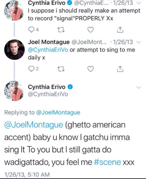146x179 pixels.
Task: Open @JoelMontague in Replying to line
Action: 58,112
